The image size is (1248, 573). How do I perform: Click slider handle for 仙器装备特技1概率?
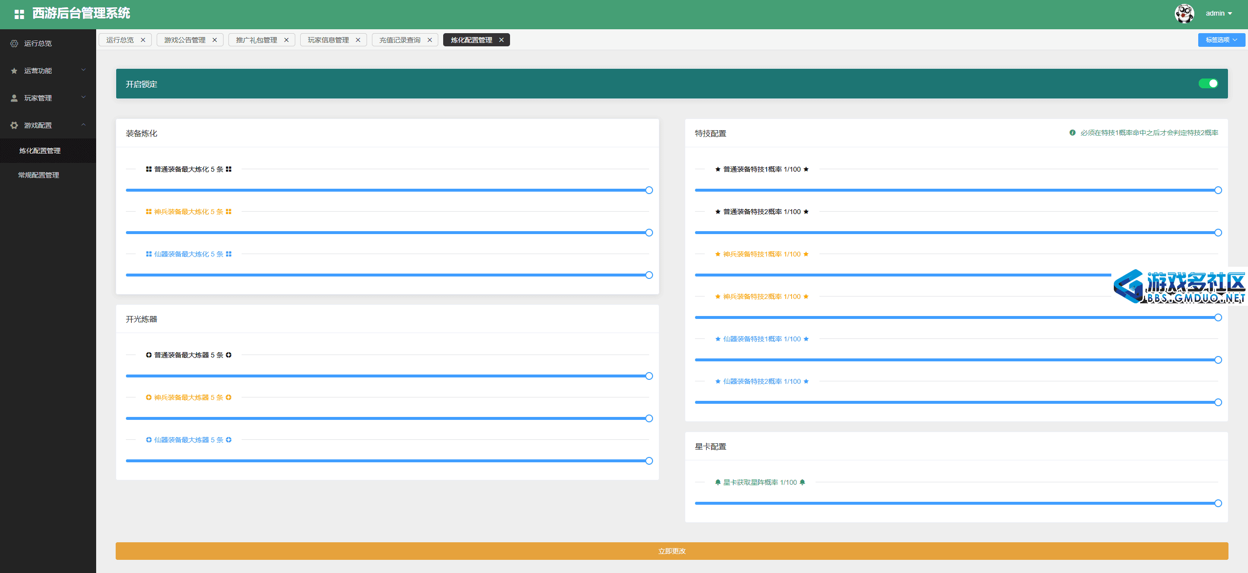click(x=1218, y=360)
